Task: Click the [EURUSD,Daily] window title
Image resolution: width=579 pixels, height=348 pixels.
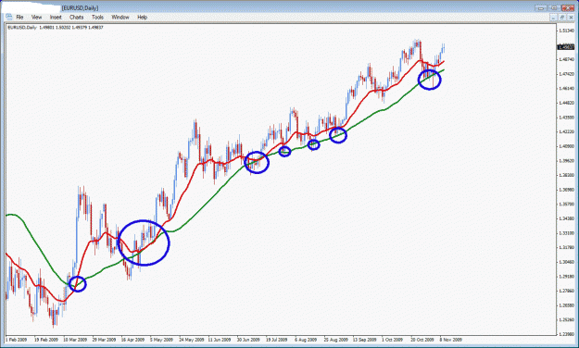Action: click(80, 7)
